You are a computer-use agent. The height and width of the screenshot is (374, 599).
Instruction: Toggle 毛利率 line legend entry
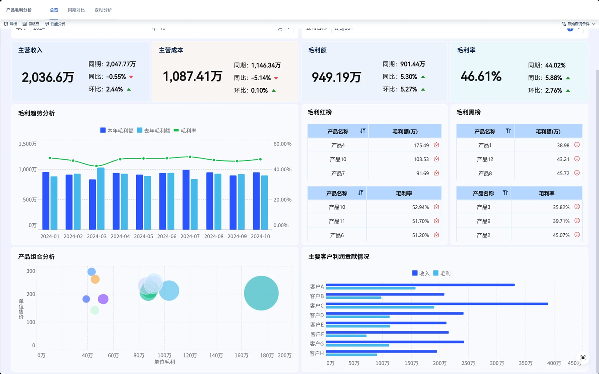pos(185,130)
